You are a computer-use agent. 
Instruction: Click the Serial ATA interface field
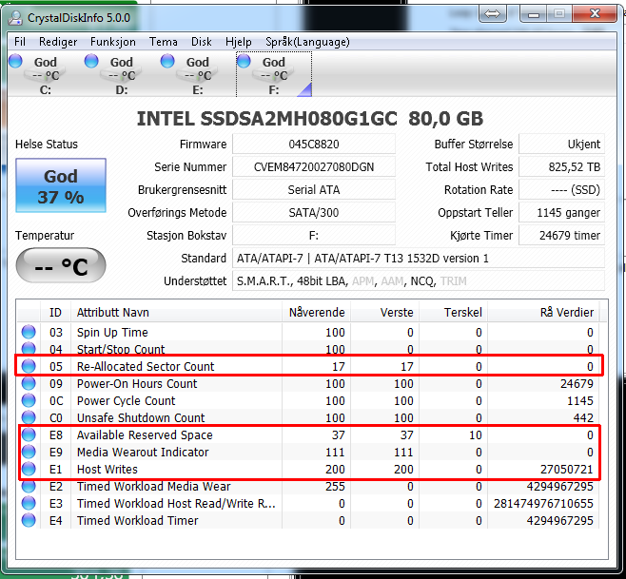(314, 189)
